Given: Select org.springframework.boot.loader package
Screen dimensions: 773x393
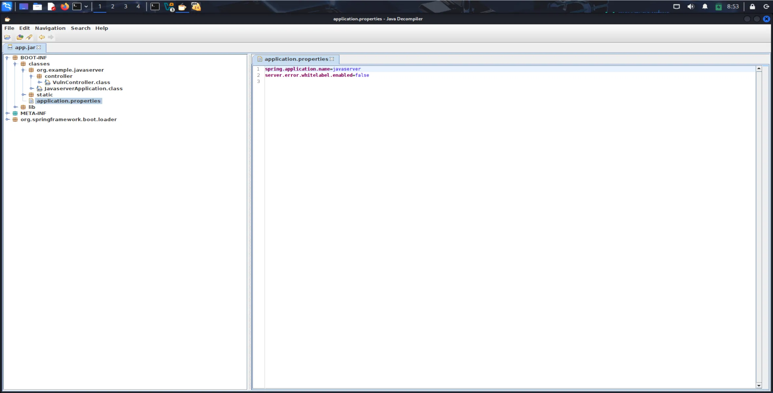Looking at the screenshot, I should click(68, 120).
